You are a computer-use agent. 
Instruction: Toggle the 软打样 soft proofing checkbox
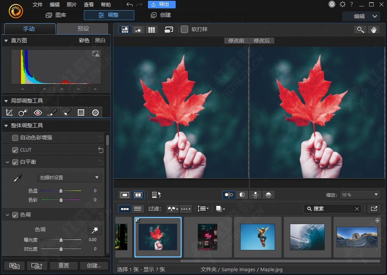(x=184, y=29)
